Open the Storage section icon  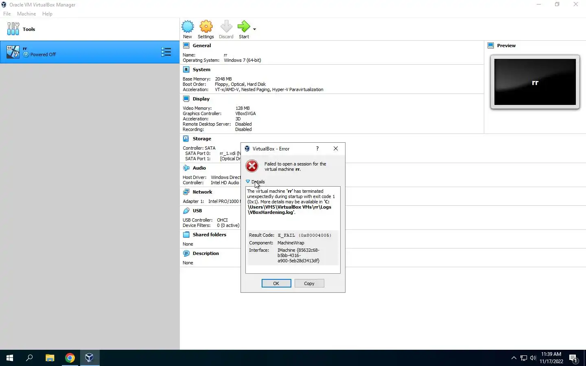tap(186, 139)
